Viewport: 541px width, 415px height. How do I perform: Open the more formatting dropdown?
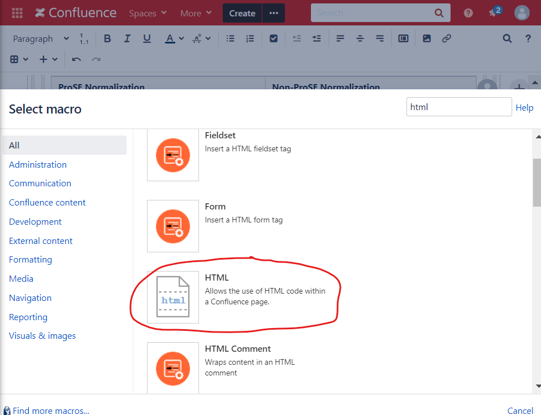click(x=201, y=38)
